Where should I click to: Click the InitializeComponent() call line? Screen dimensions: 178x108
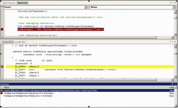click(32, 11)
